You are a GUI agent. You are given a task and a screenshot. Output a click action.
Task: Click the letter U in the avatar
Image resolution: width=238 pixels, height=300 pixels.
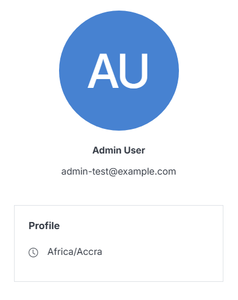[x=134, y=71]
